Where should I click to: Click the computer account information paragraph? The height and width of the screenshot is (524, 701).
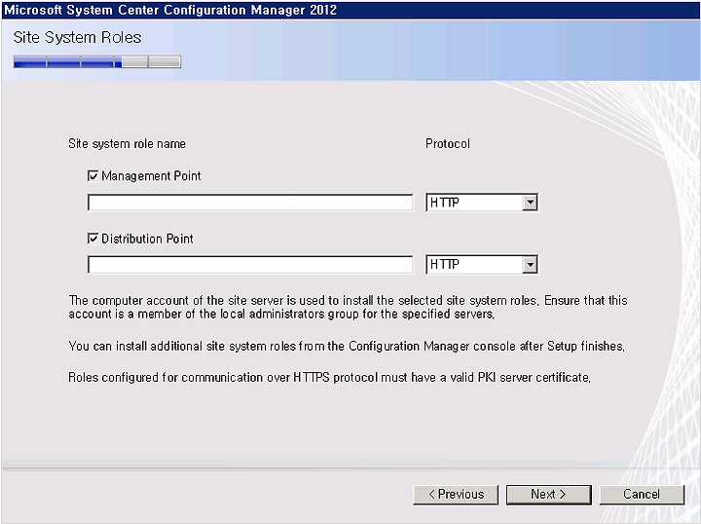point(348,307)
